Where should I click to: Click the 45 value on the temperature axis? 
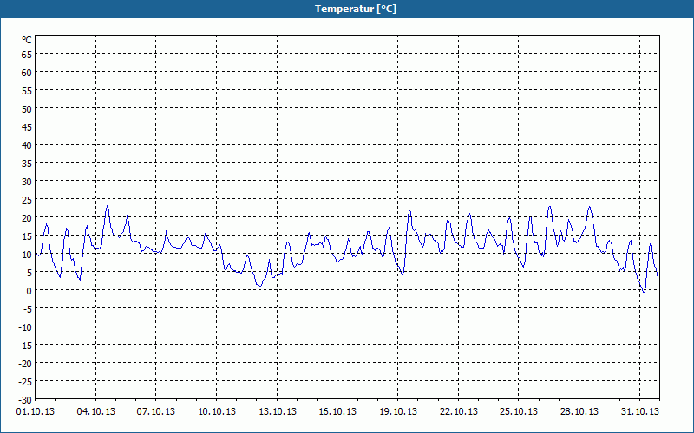(x=27, y=127)
